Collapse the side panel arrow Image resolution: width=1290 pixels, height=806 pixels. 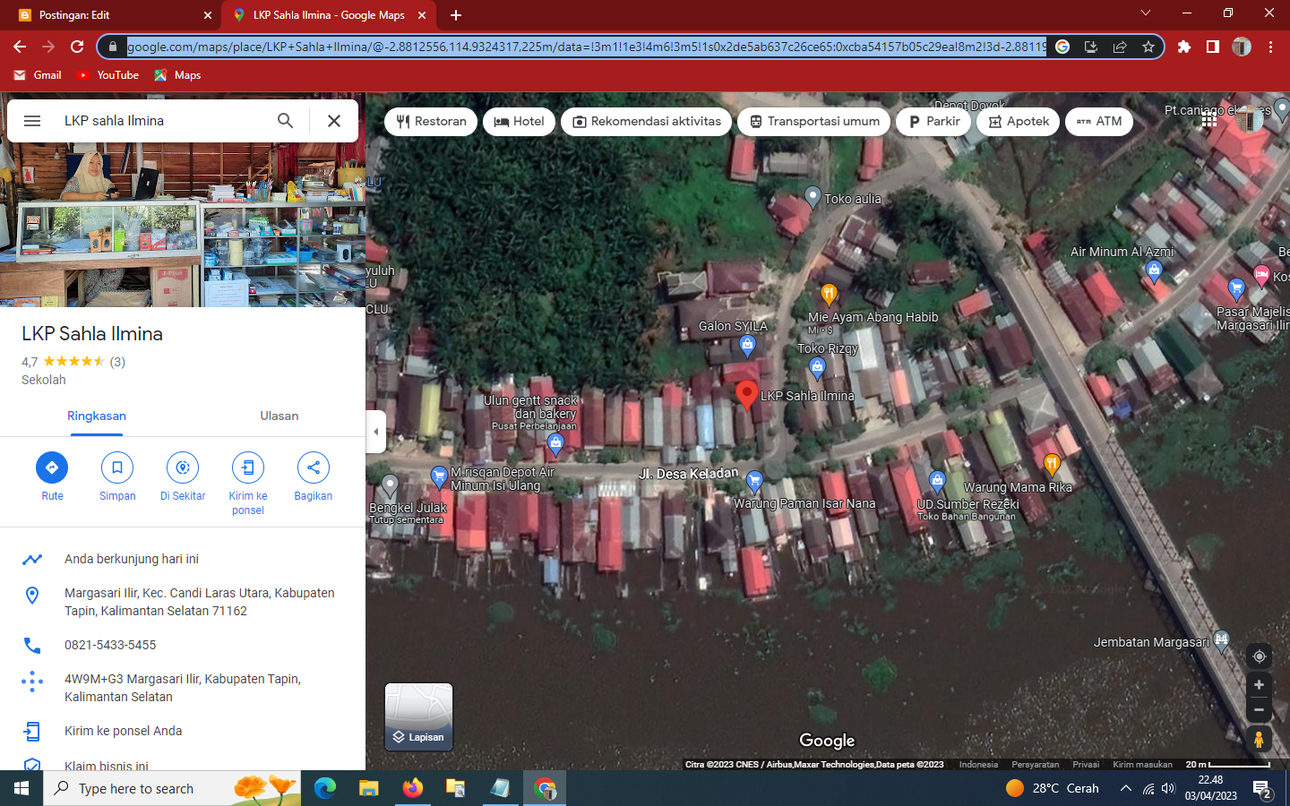375,432
